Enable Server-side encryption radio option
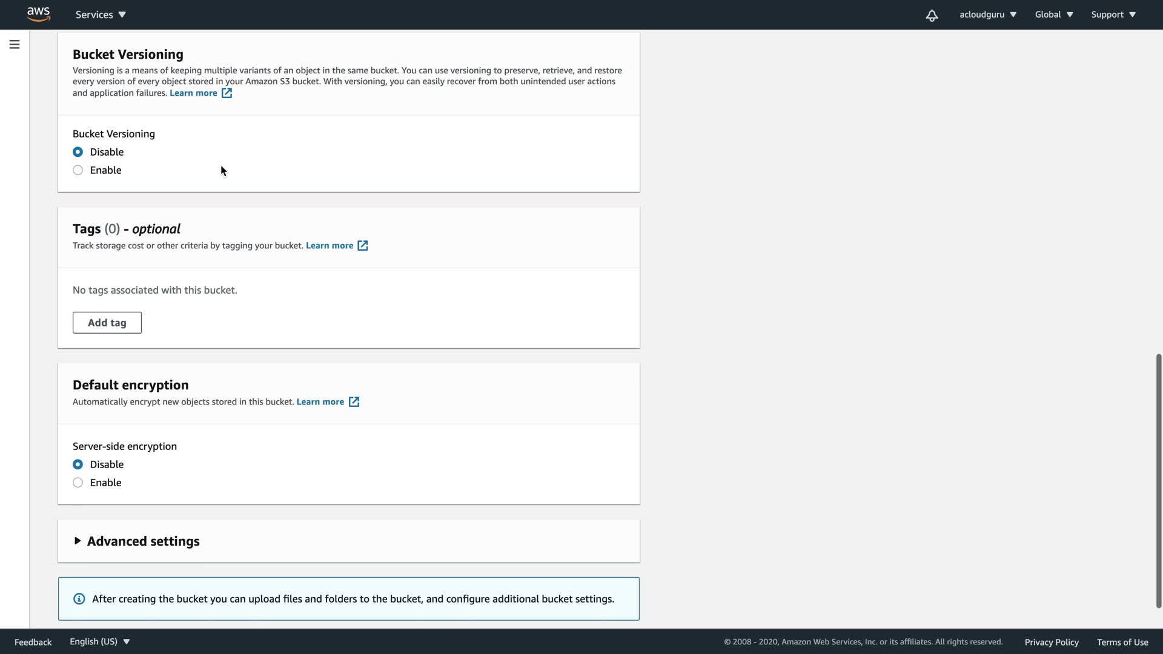This screenshot has height=654, width=1163. click(x=78, y=483)
